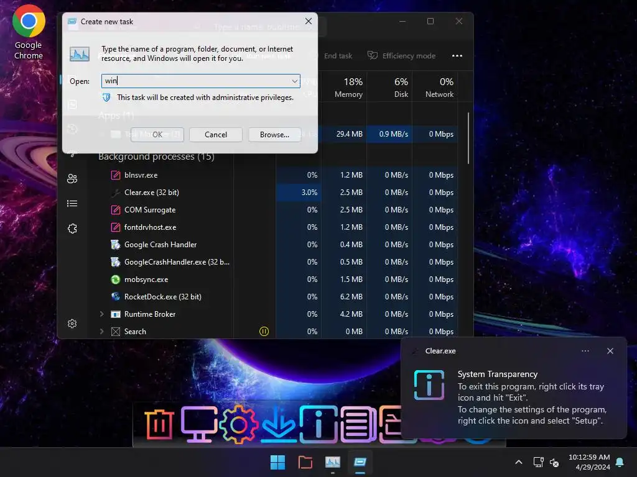Open File Explorer from taskbar

[x=305, y=462]
